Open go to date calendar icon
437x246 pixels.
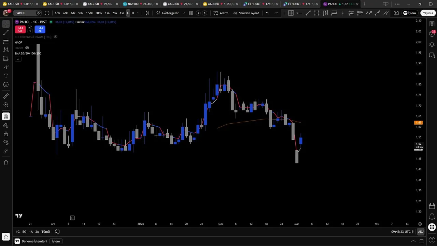[57, 232]
